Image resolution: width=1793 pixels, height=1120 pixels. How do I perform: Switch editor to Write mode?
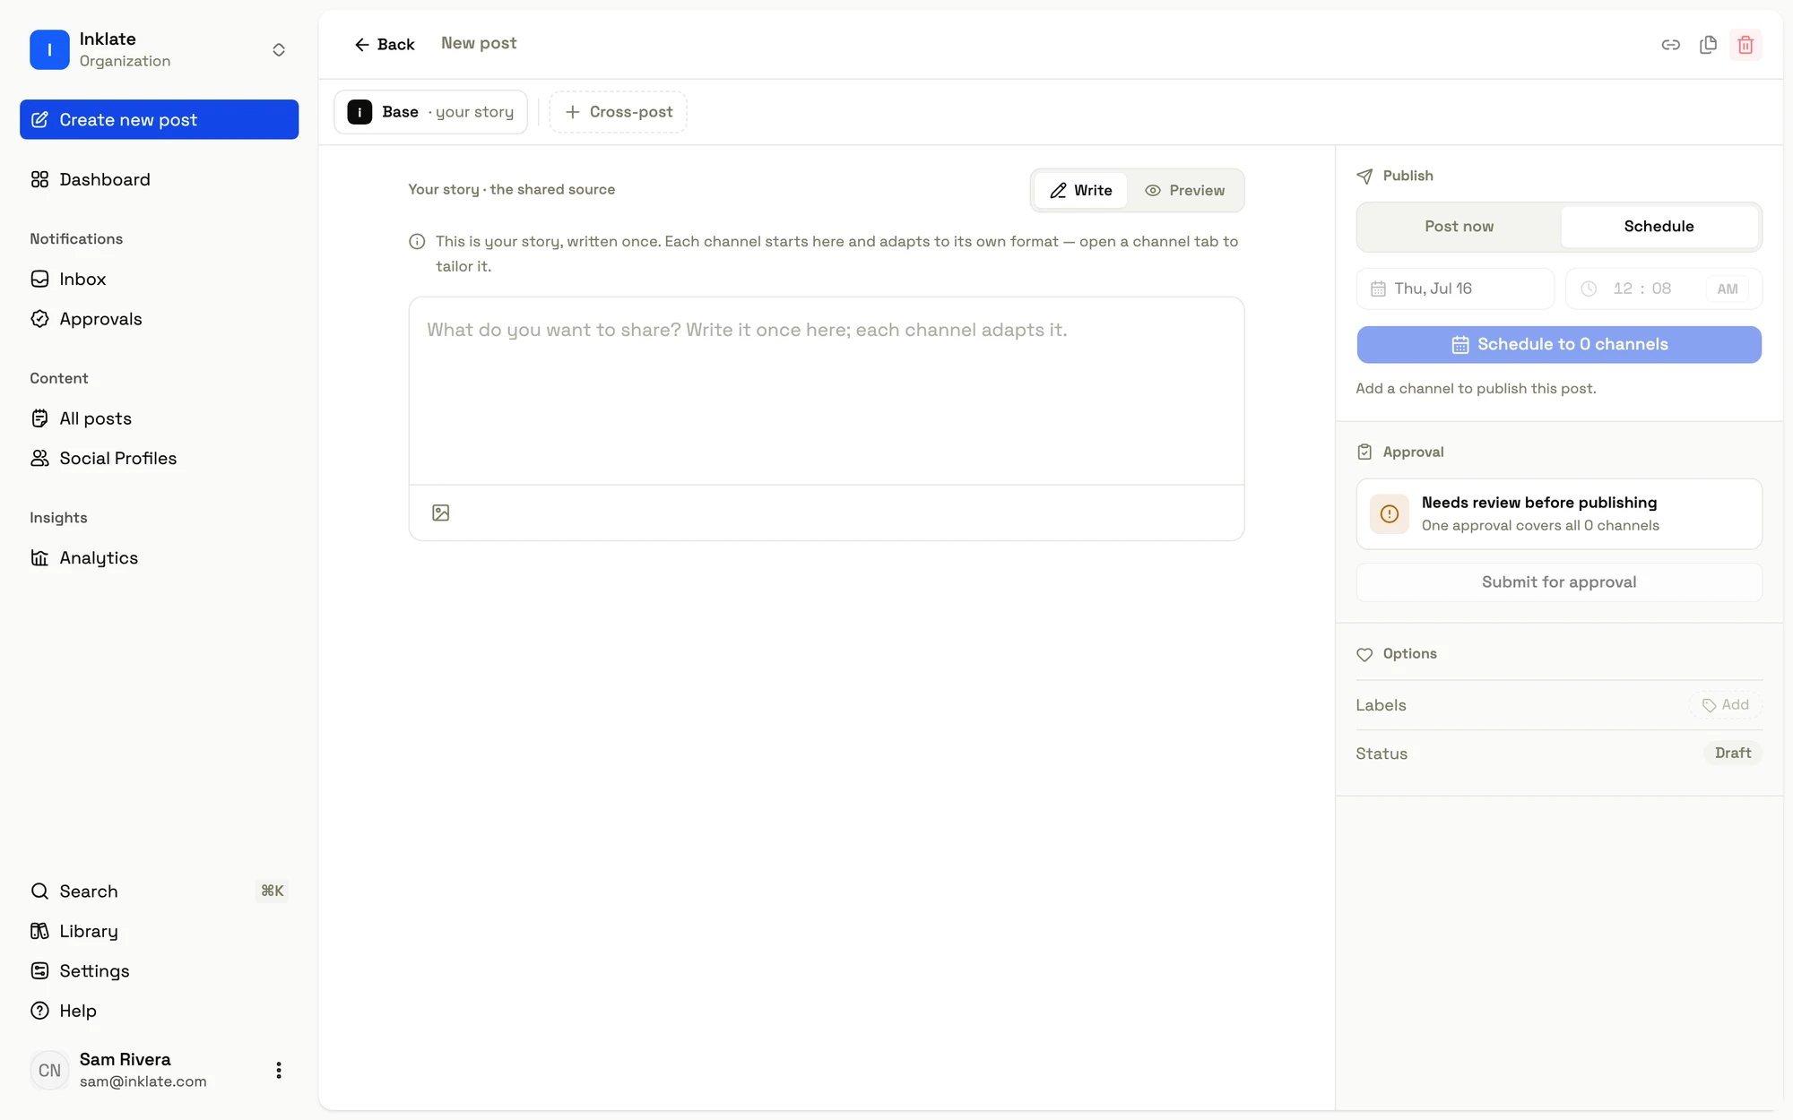point(1080,190)
